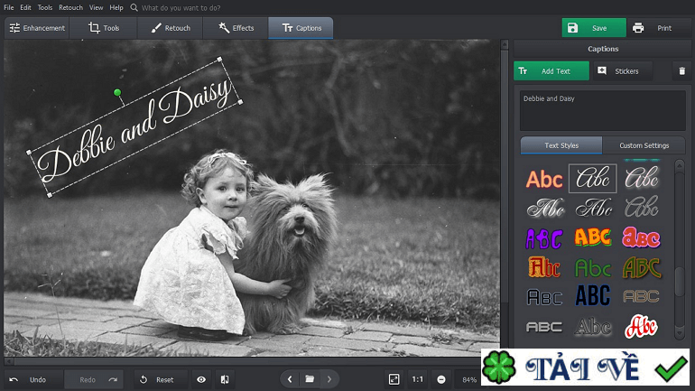Open the Help menu
The image size is (695, 391).
pos(116,7)
